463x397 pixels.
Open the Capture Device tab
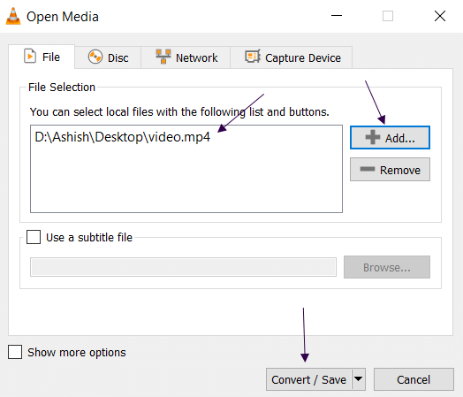tap(292, 57)
